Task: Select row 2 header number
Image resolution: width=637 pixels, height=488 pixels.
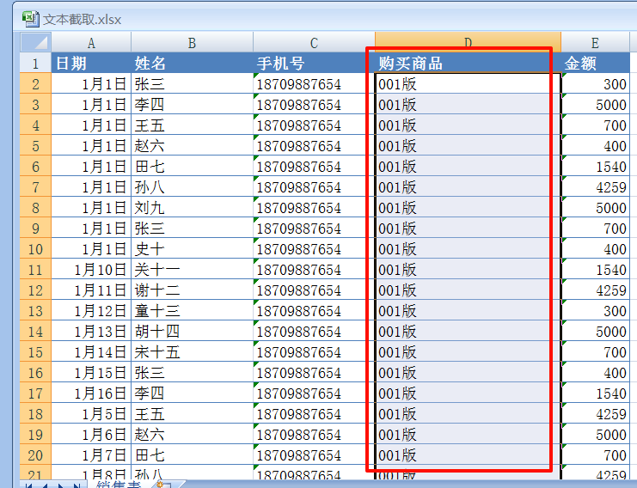Action: point(35,83)
